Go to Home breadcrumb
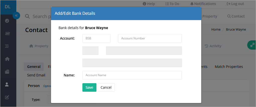Image resolution: width=256 pixels, height=107 pixels. pos(216,30)
